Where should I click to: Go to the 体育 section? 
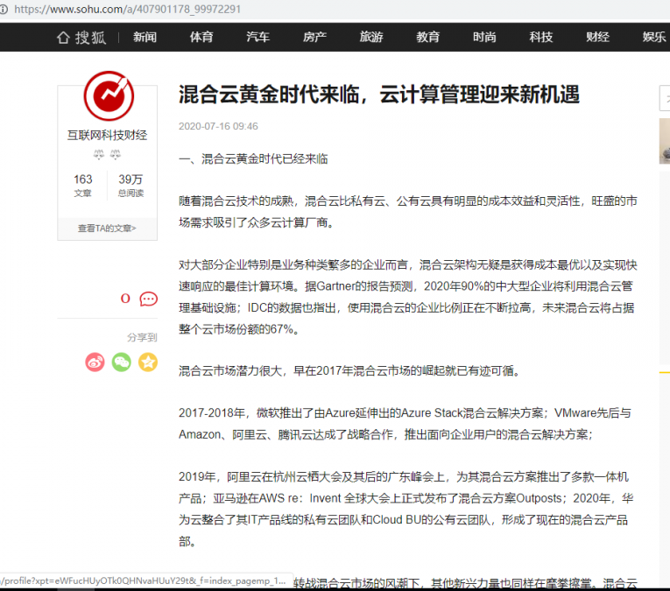(201, 37)
